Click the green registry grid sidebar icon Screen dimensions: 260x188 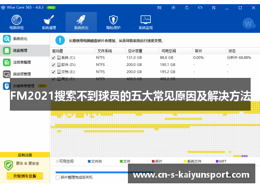point(7,62)
